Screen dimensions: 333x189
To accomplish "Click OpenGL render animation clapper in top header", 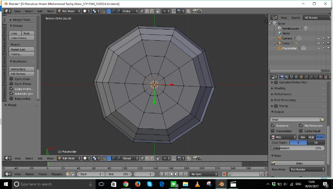I will pyautogui.click(x=199, y=11).
